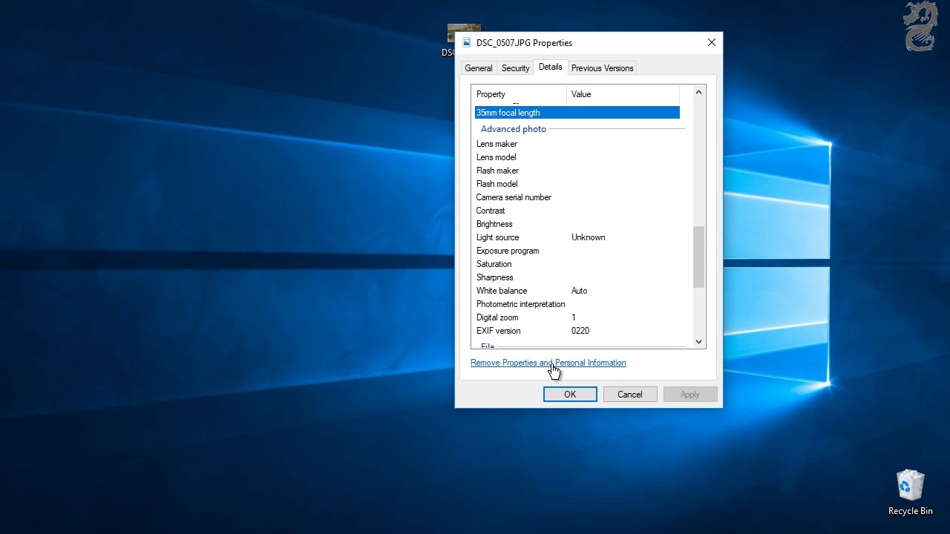Open the Recycle Bin desktop icon

(x=910, y=492)
